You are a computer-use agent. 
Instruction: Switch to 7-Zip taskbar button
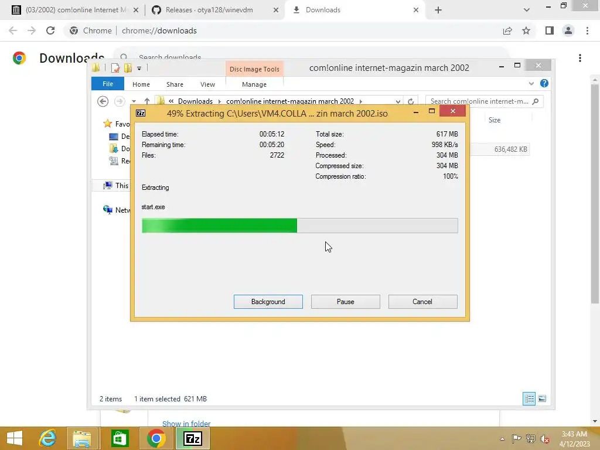[x=193, y=438]
